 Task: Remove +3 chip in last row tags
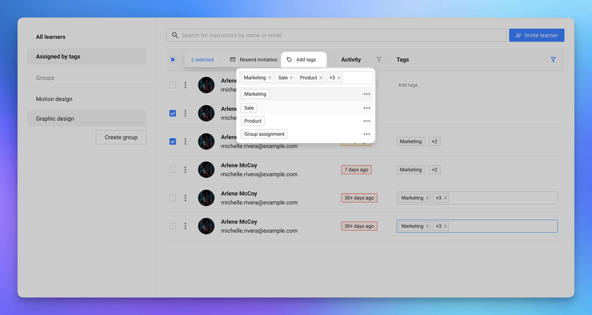pyautogui.click(x=445, y=226)
